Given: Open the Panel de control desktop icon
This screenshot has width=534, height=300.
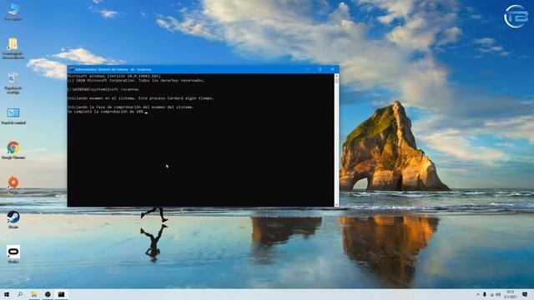Looking at the screenshot, I should pos(13,116).
